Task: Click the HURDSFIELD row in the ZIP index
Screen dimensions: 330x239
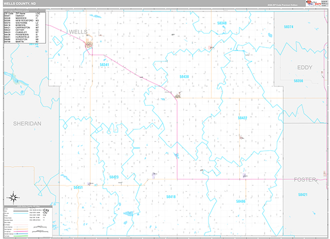Action: point(21,37)
